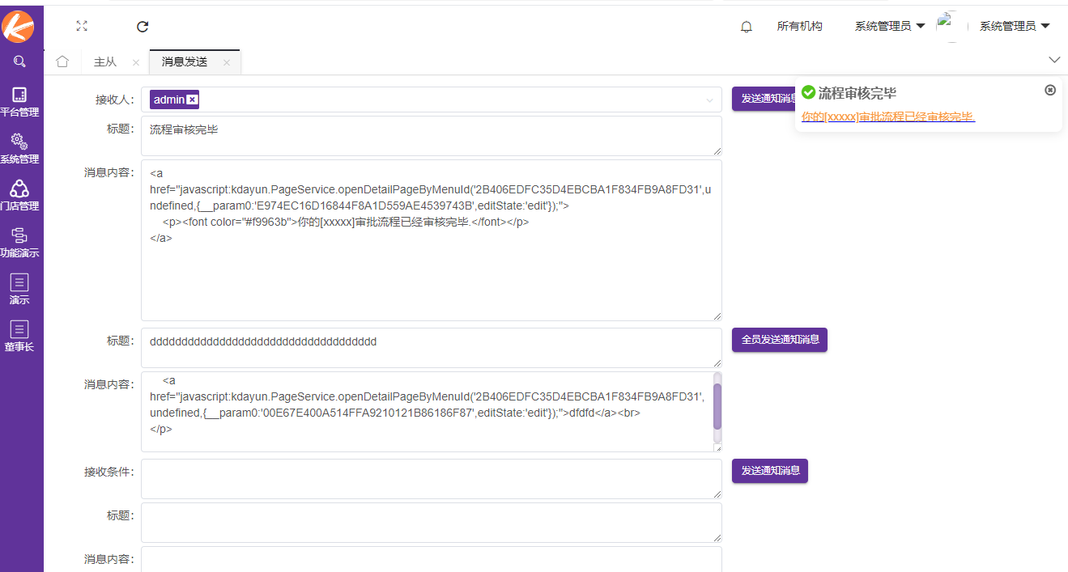This screenshot has width=1068, height=572.
Task: Open 门店管理 in the sidebar
Action: pyautogui.click(x=20, y=196)
